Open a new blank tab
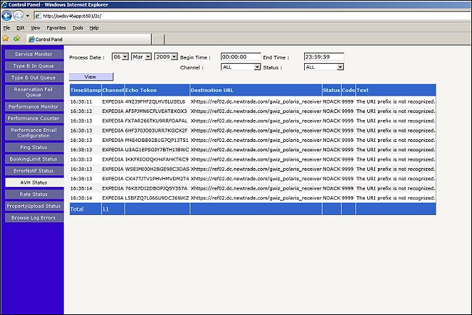472x315 pixels. 159,39
